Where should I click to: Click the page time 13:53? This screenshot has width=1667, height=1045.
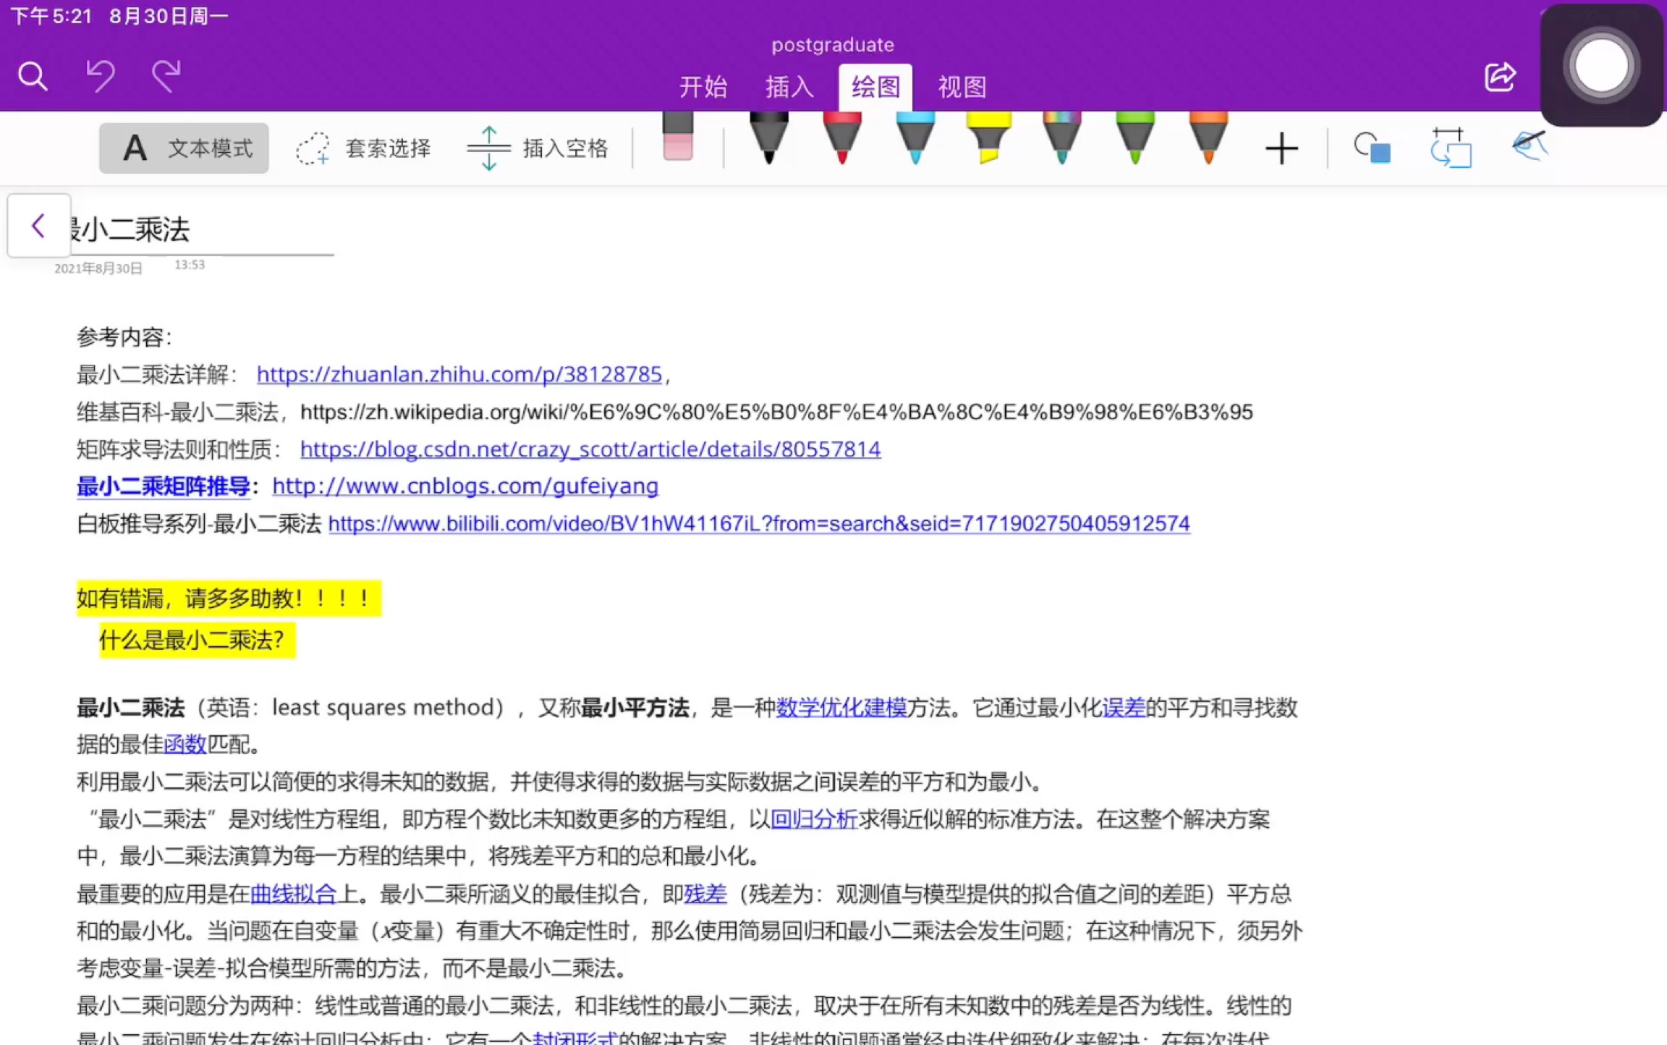(190, 265)
